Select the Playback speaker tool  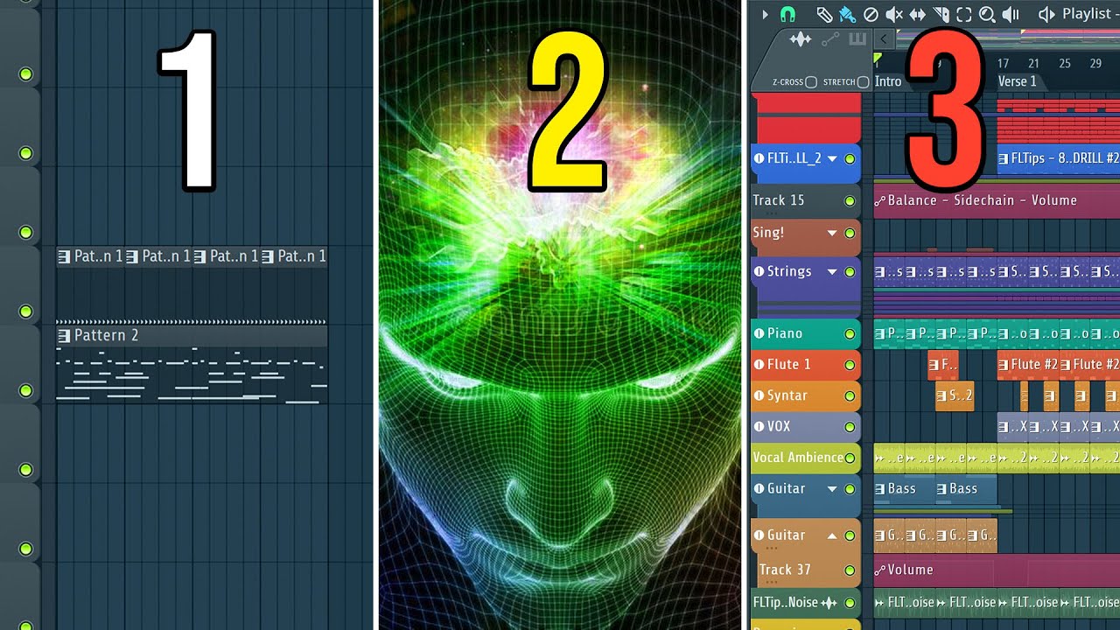(x=1011, y=14)
